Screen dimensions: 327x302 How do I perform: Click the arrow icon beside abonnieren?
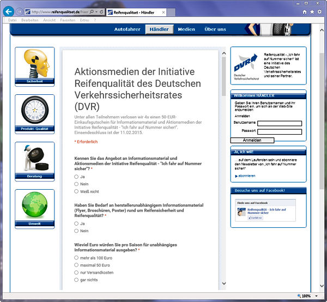coord(237,176)
